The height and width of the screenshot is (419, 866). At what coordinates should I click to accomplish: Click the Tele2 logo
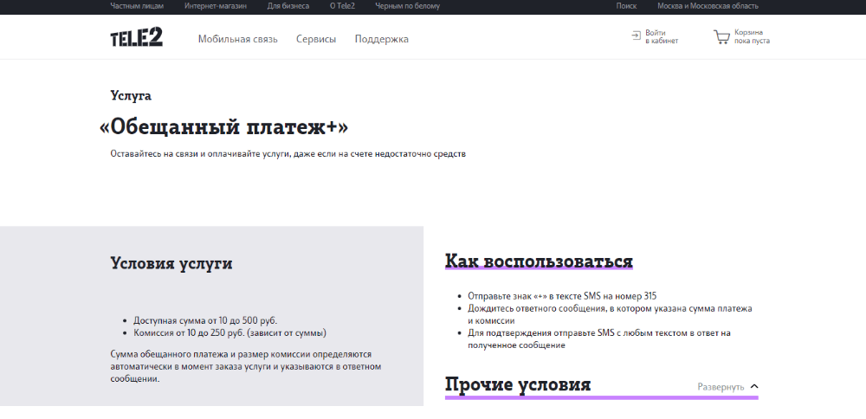[x=136, y=37]
